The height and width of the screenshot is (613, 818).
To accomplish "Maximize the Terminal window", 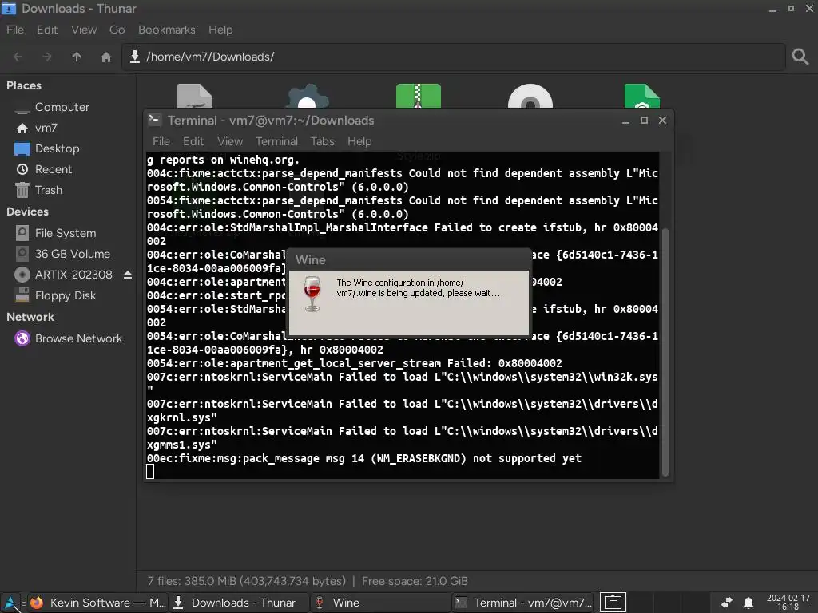I will [645, 121].
